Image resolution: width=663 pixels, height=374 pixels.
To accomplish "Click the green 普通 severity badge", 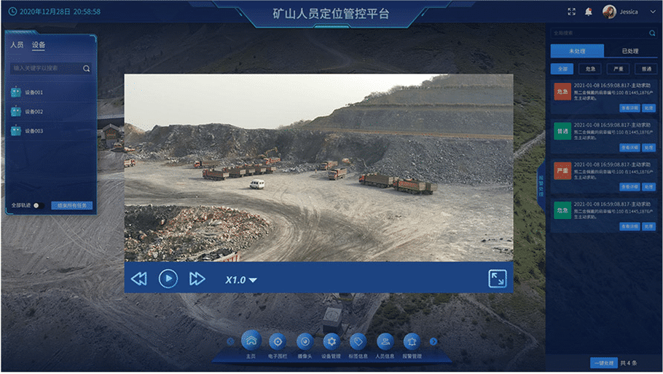I will [x=562, y=131].
